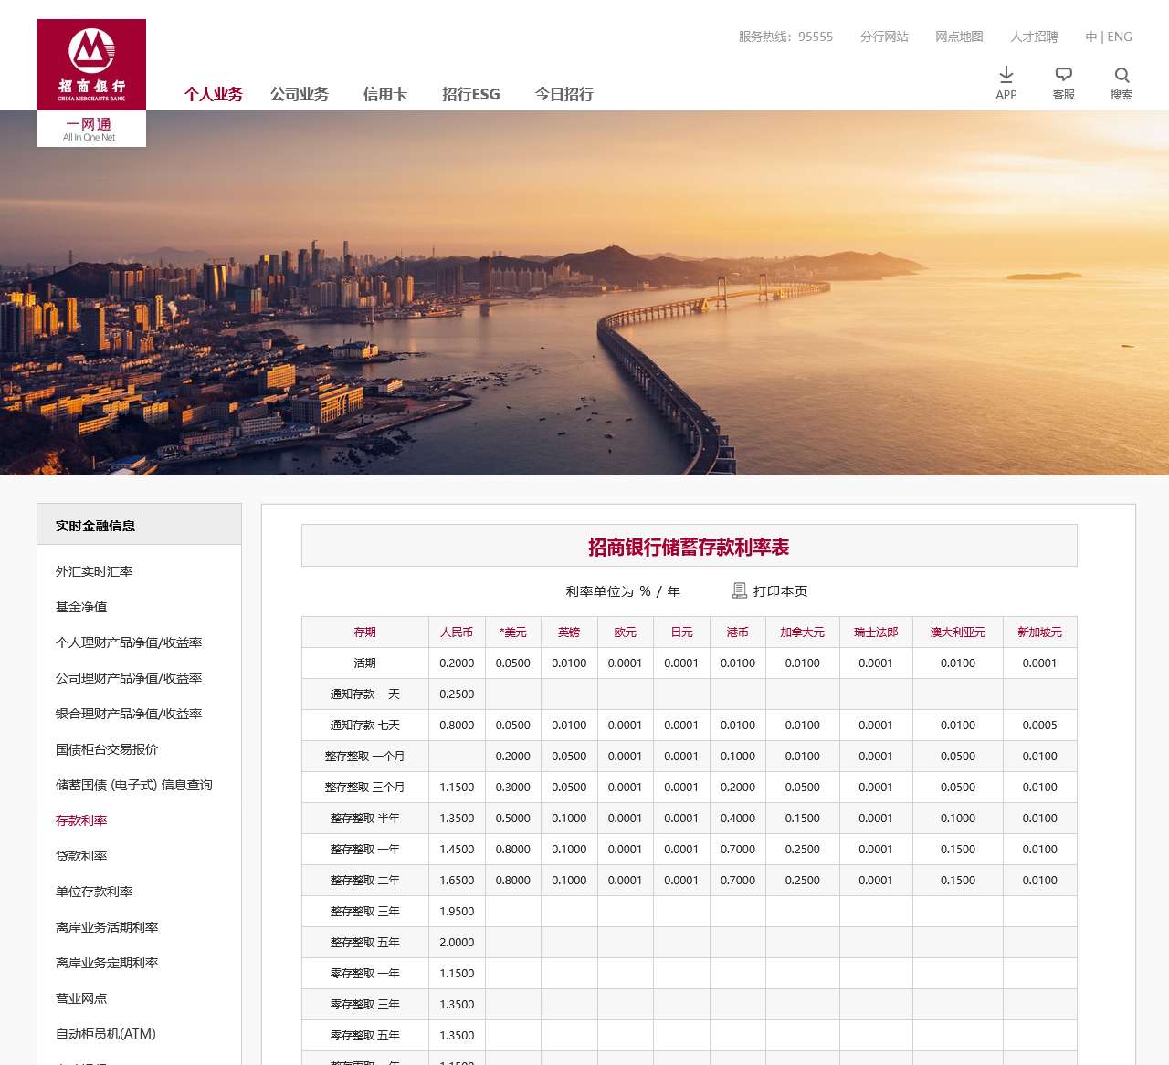Open 银合理财产品净值/收益率 sidebar link
Screen dimensions: 1169x1065
point(129,714)
